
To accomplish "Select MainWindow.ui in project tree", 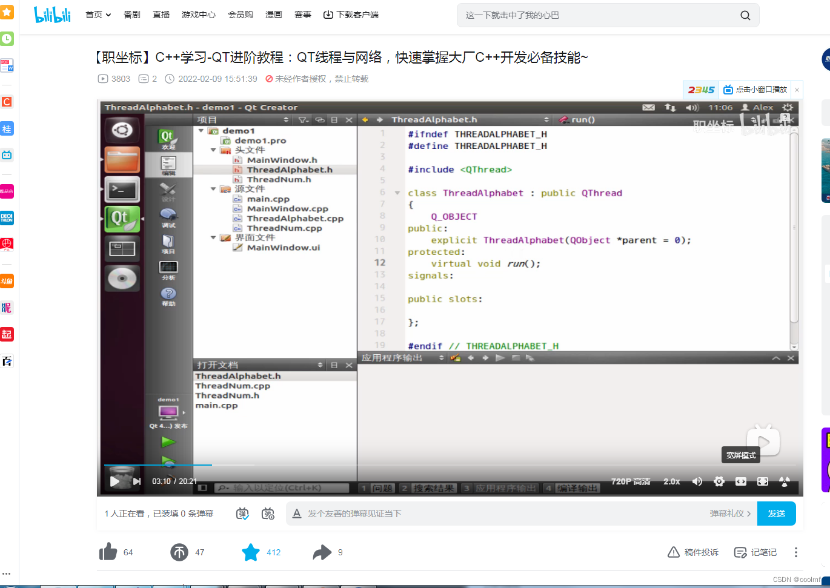I will (283, 247).
